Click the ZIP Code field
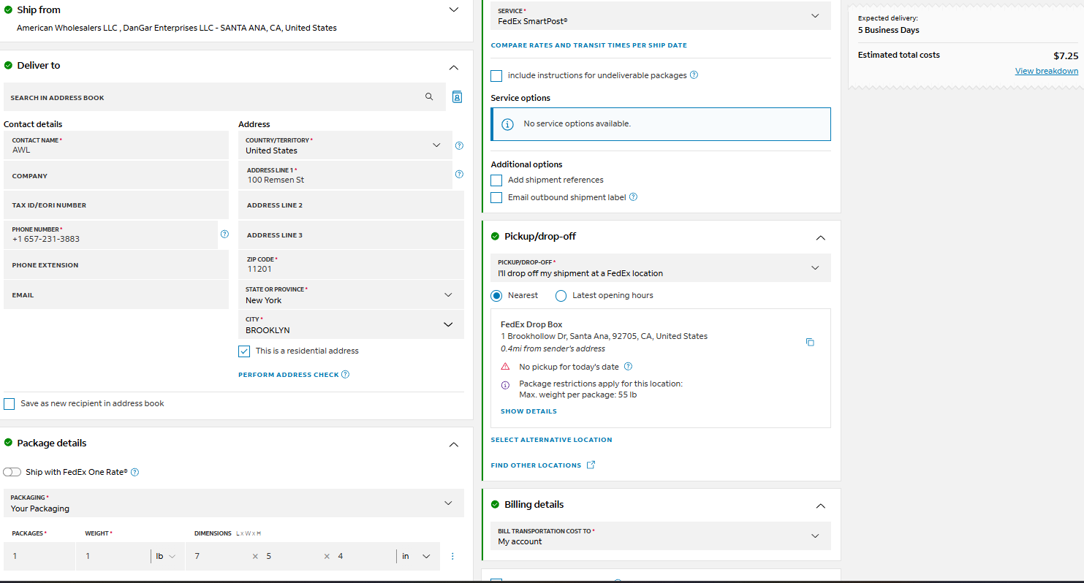 click(351, 264)
